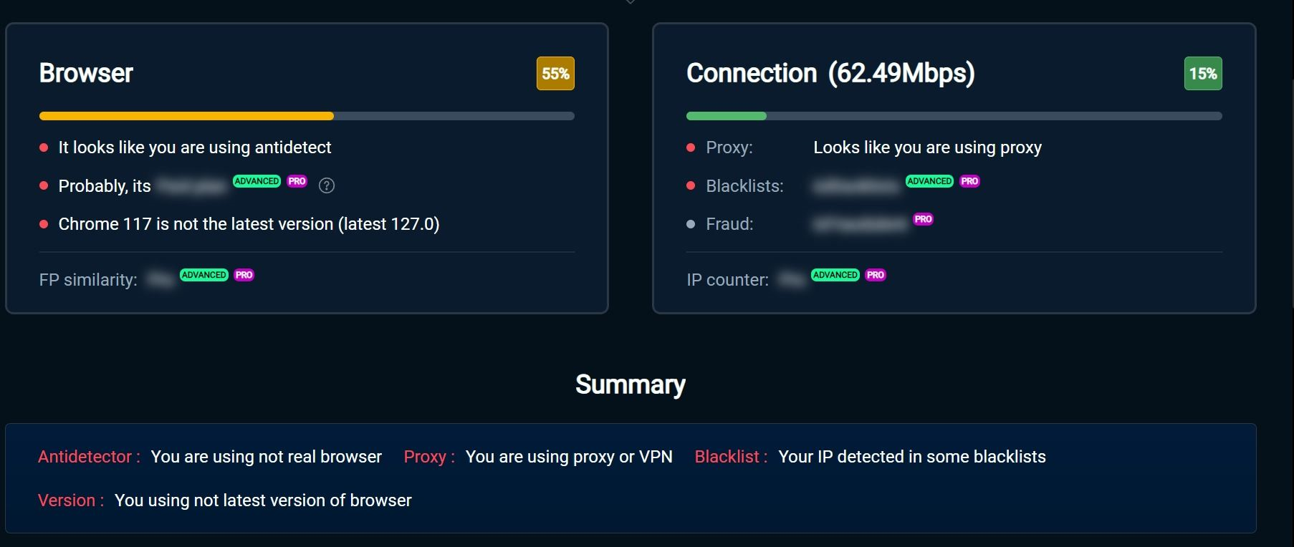Click 'Your IP detected in some blacklists'

tap(912, 457)
